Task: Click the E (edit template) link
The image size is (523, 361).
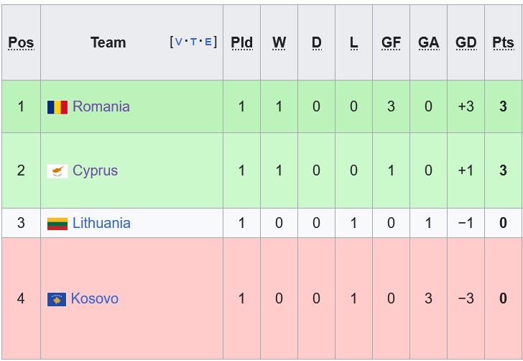Action: click(208, 42)
